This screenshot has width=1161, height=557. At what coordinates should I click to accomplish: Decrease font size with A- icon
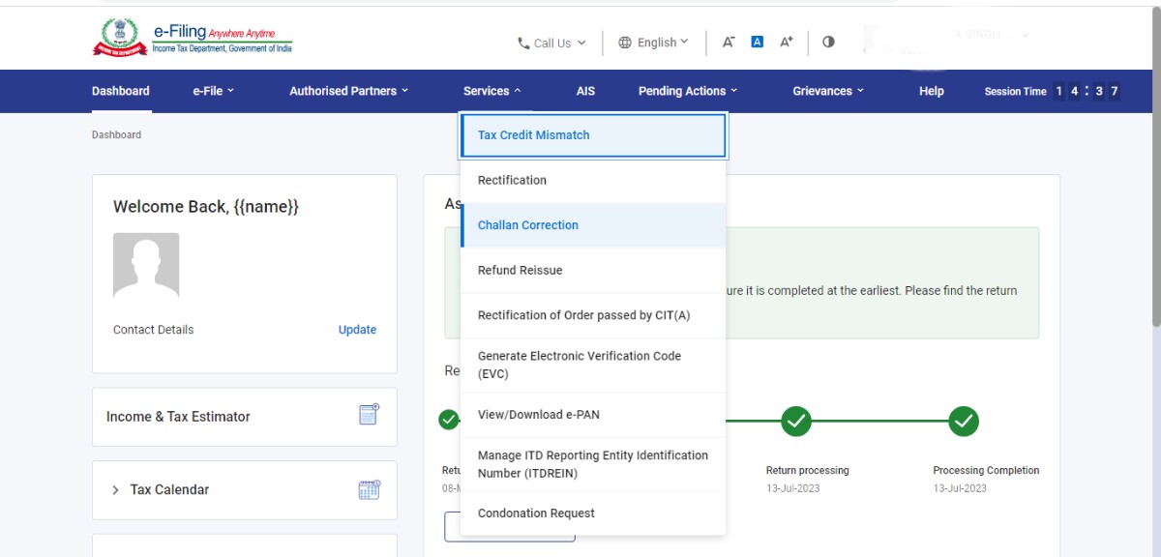[729, 42]
